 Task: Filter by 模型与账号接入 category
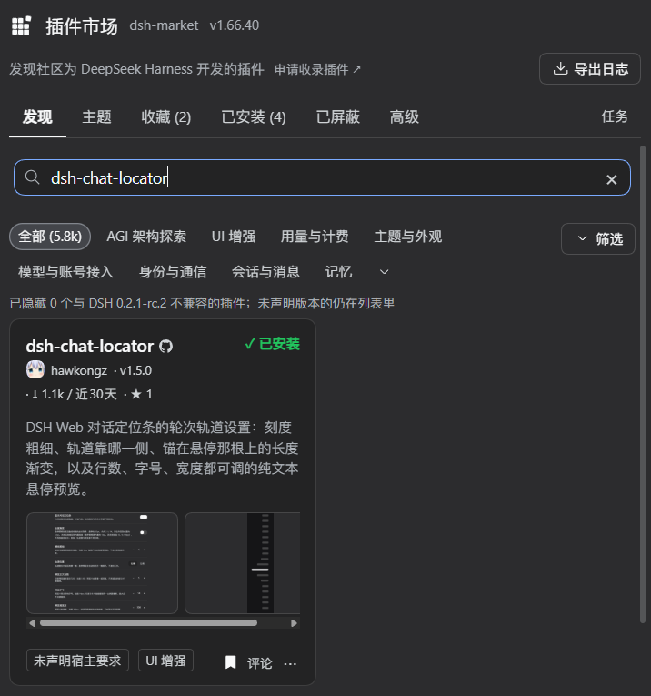click(x=65, y=272)
